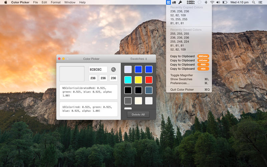Click the Color Picker grid icon in menu bar
Screen dimensions: 267x167
[x=169, y=2]
